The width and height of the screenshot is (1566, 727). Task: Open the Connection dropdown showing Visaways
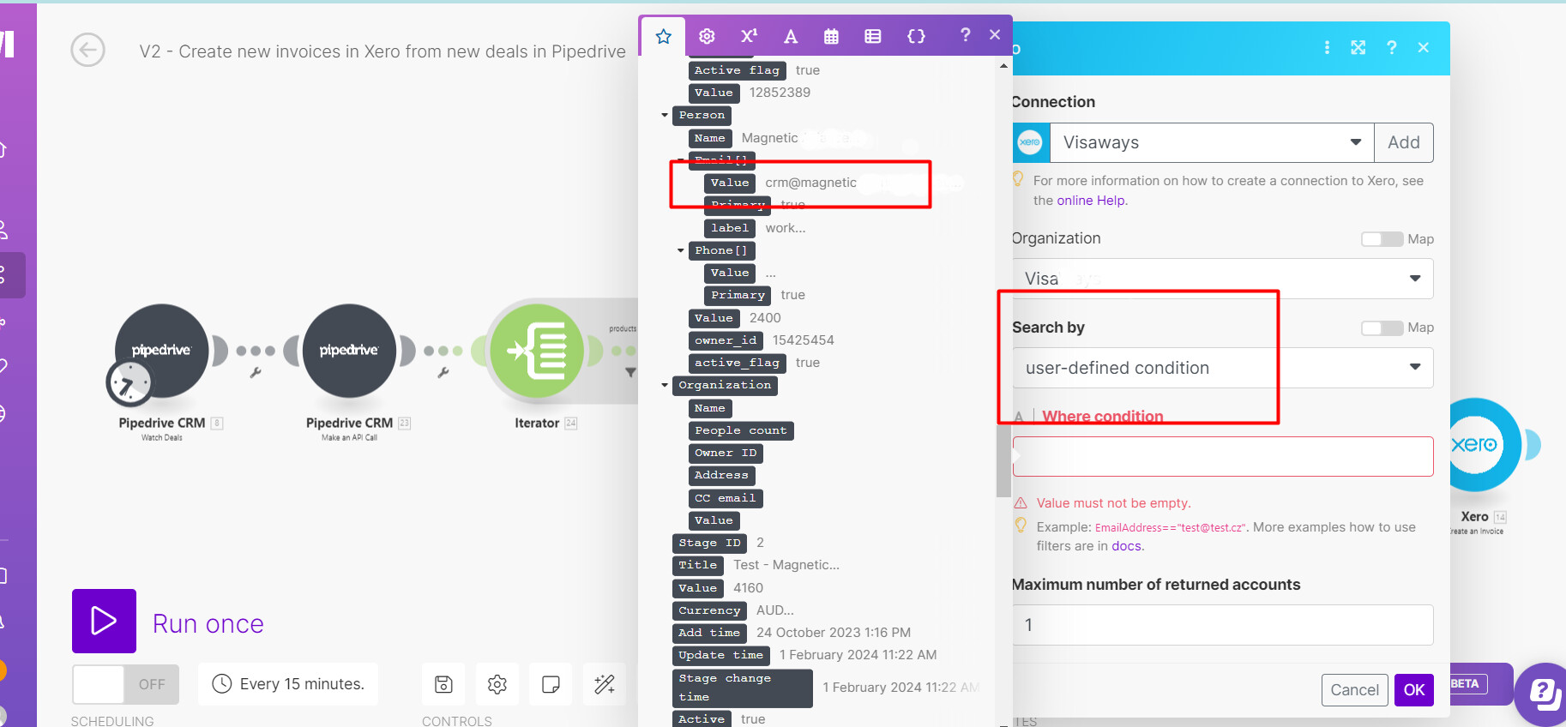click(x=1212, y=142)
